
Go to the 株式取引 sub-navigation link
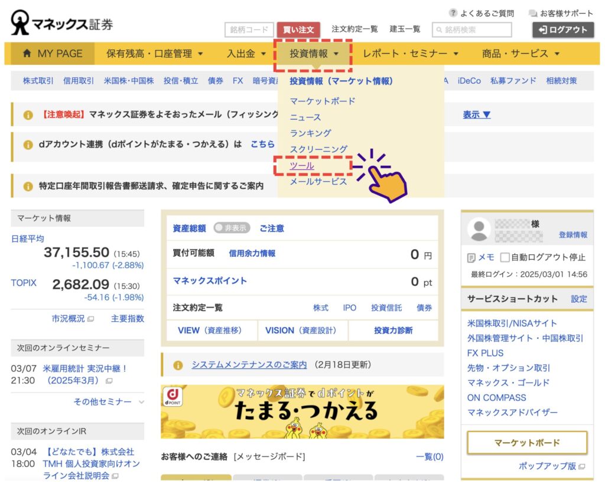point(38,81)
